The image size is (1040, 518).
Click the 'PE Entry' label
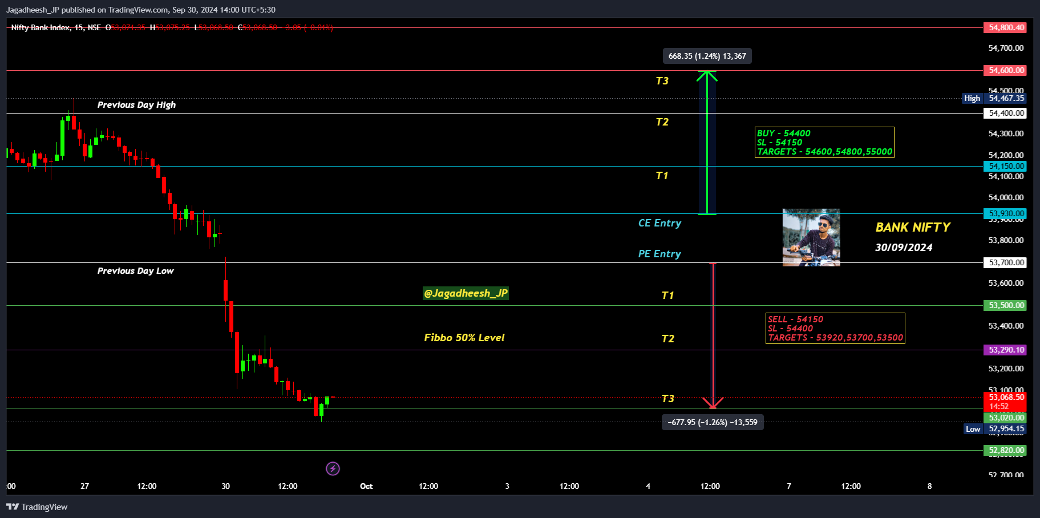(x=659, y=254)
